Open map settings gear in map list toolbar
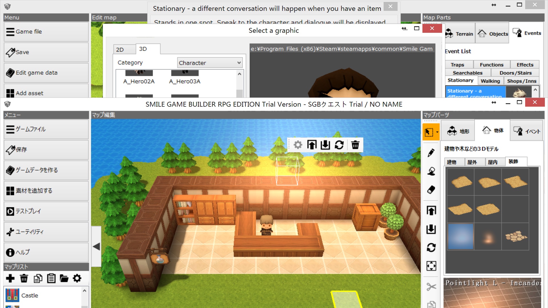Screen dimensions: 548x308 77,278
